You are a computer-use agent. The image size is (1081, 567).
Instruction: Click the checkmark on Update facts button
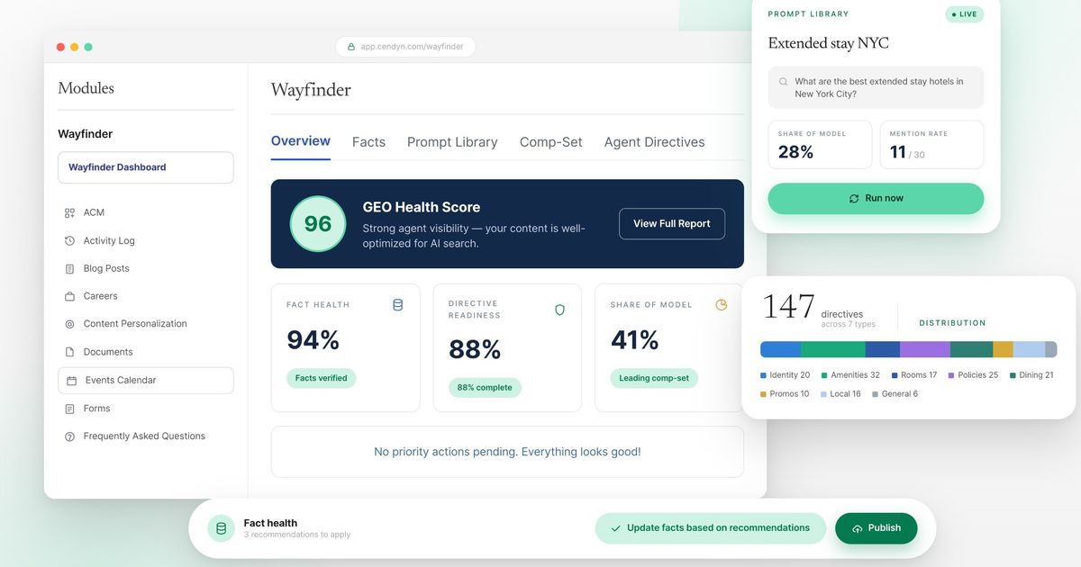[x=615, y=529]
